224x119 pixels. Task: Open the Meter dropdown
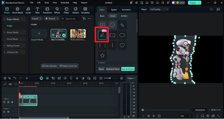[x=131, y=78]
